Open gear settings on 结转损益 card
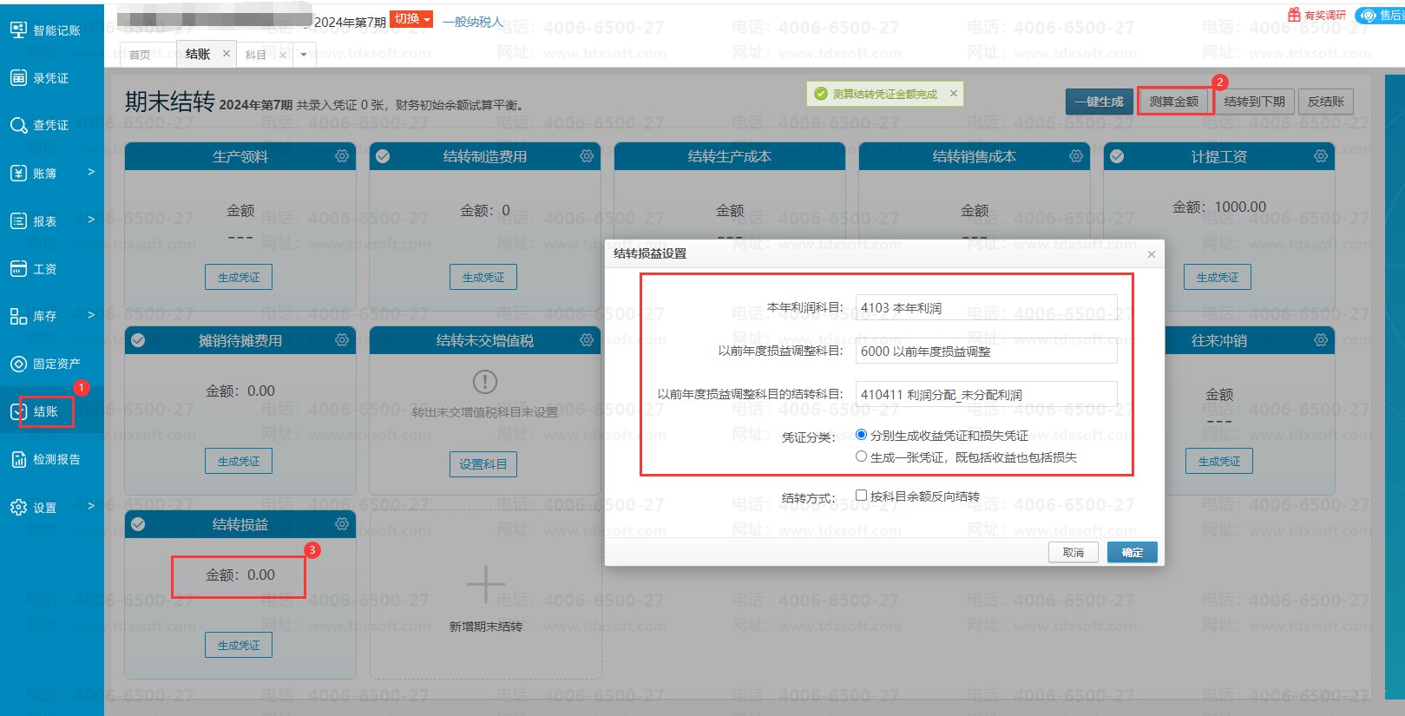The width and height of the screenshot is (1405, 716). (x=342, y=524)
